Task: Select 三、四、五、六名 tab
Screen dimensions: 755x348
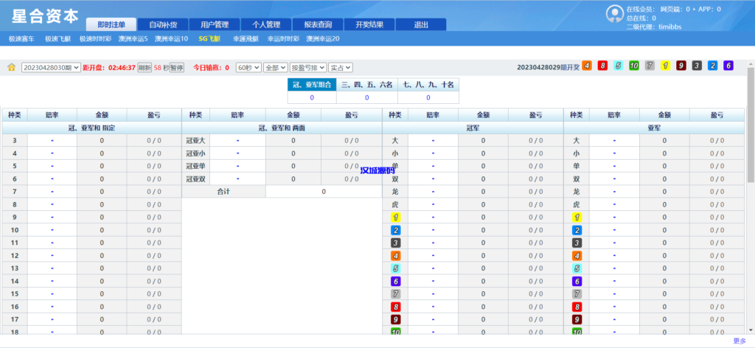Action: (366, 85)
